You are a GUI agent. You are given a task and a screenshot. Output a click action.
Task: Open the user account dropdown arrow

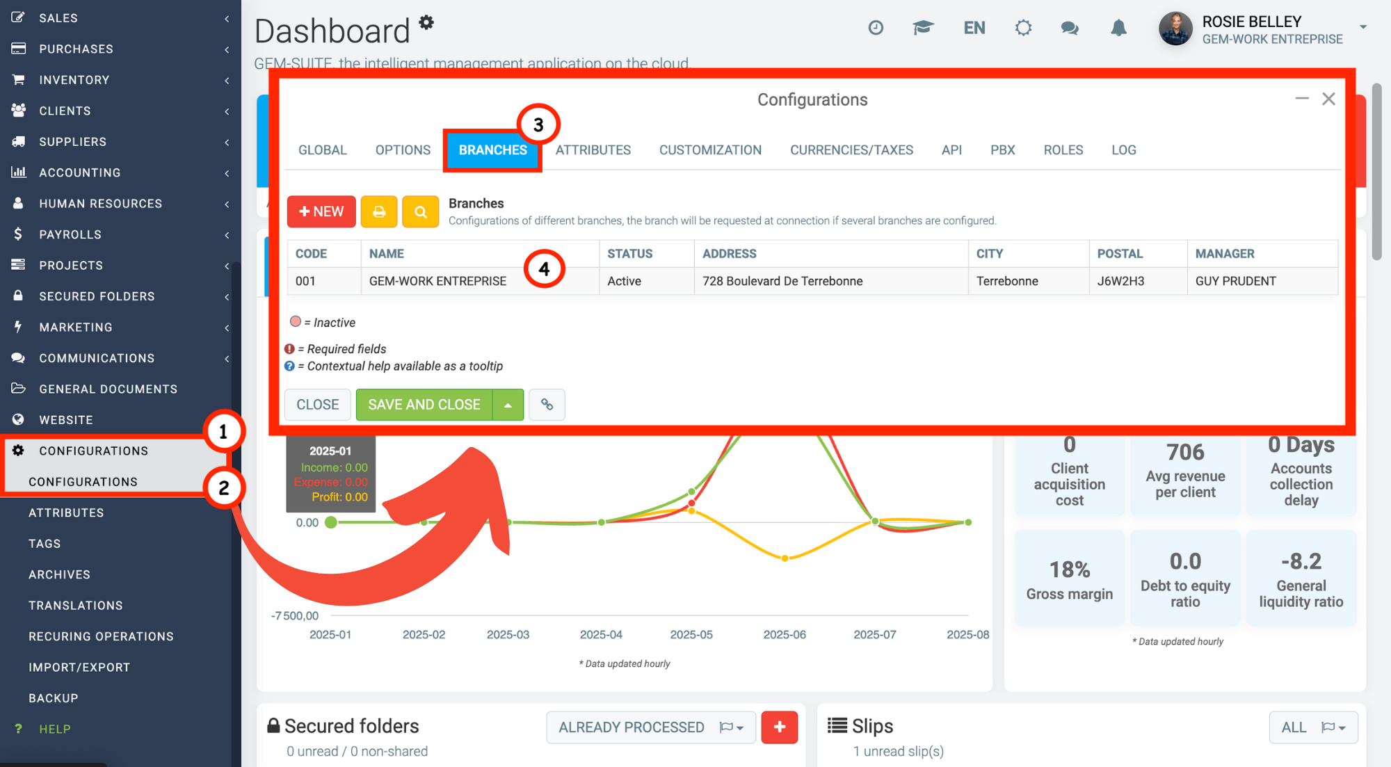click(1363, 27)
